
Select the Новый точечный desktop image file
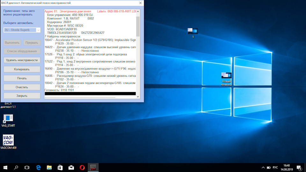(226, 79)
